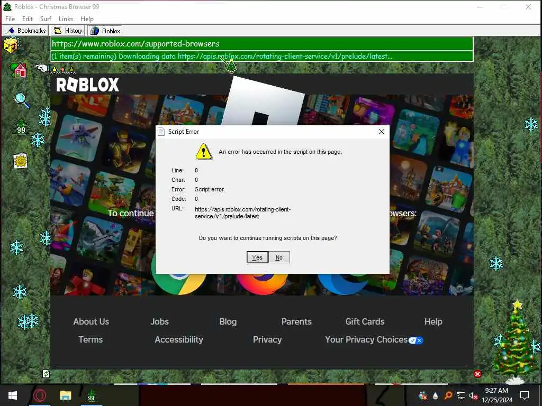Switch to the Bookmarks tab
The image size is (542, 406).
click(x=25, y=31)
